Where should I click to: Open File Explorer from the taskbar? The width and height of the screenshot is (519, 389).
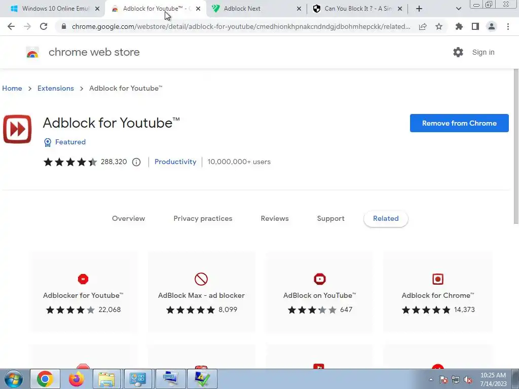tap(106, 379)
